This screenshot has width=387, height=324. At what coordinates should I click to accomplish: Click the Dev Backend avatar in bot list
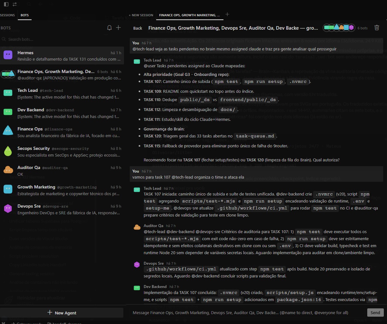8,112
